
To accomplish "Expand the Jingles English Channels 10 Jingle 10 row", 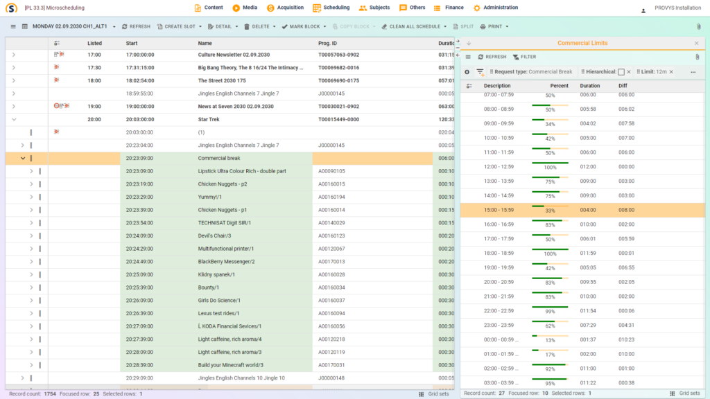I will point(23,378).
